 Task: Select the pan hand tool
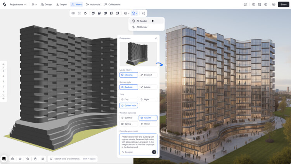click(35, 159)
